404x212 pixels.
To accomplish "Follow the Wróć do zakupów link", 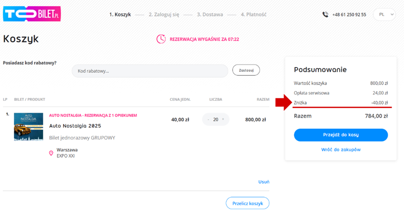I will click(340, 150).
